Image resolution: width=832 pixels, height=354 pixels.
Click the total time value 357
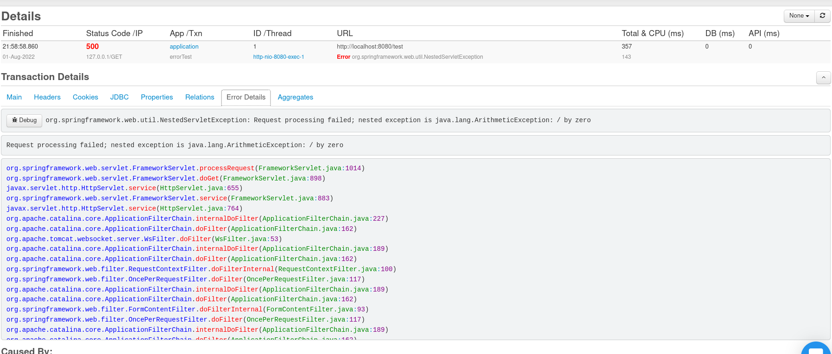(x=627, y=47)
